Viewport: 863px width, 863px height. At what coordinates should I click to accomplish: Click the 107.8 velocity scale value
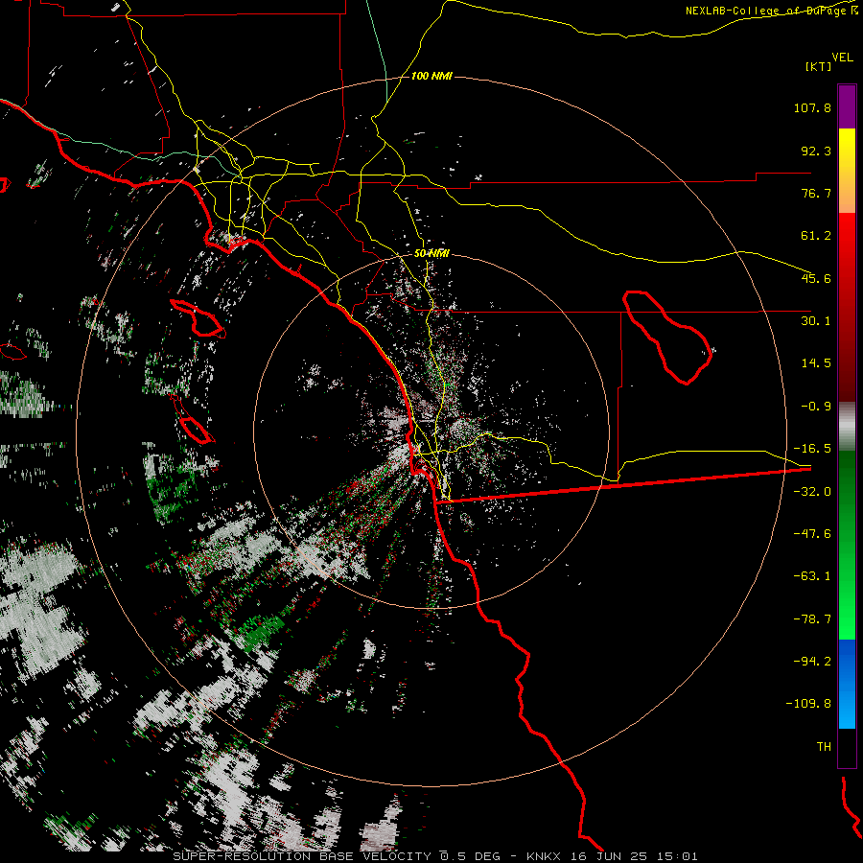pos(812,107)
